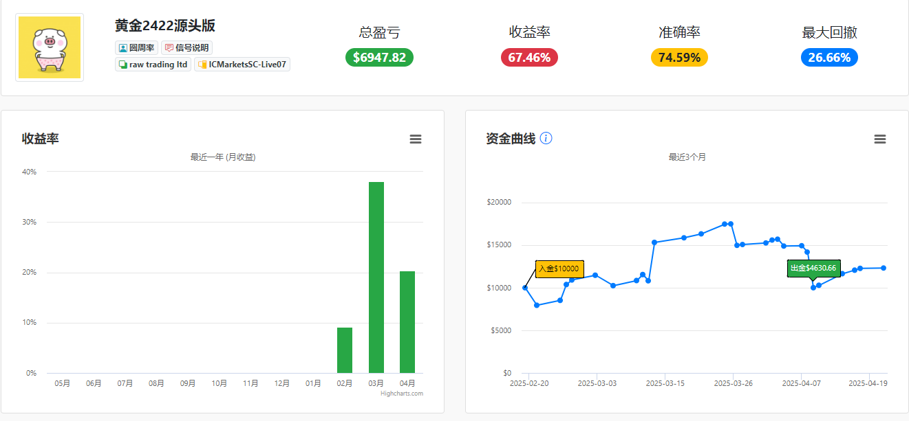This screenshot has width=909, height=421.
Task: Click the 圆周率 user tag
Action: [x=136, y=48]
